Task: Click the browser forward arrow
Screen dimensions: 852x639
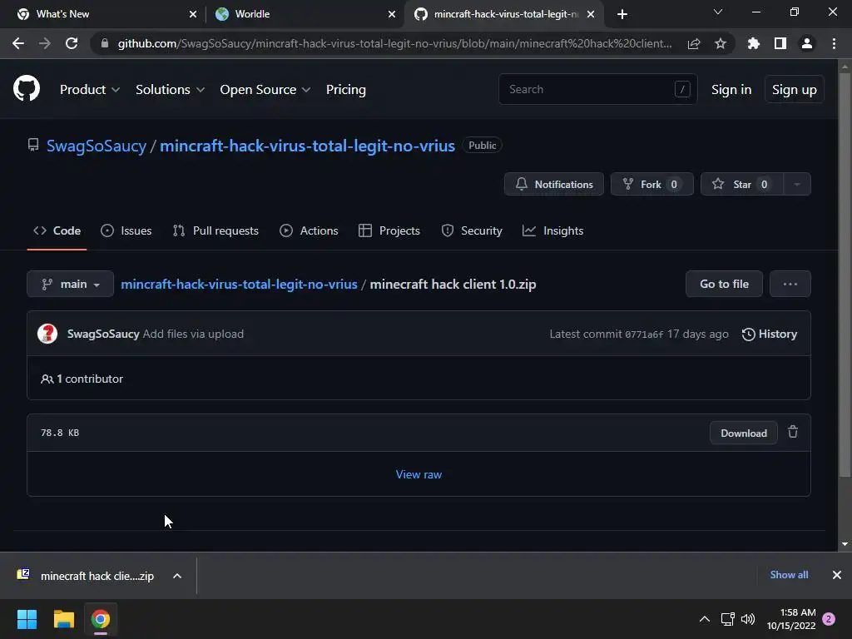Action: pyautogui.click(x=45, y=43)
